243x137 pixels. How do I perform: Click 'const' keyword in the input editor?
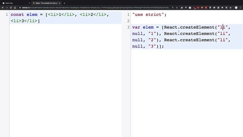tap(17, 14)
